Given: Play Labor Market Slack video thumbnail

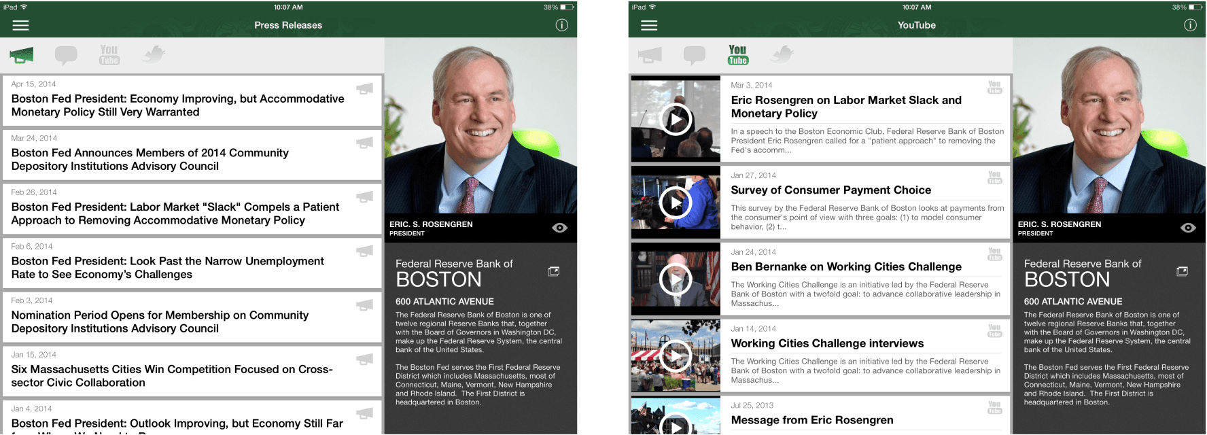Looking at the screenshot, I should pos(676,120).
